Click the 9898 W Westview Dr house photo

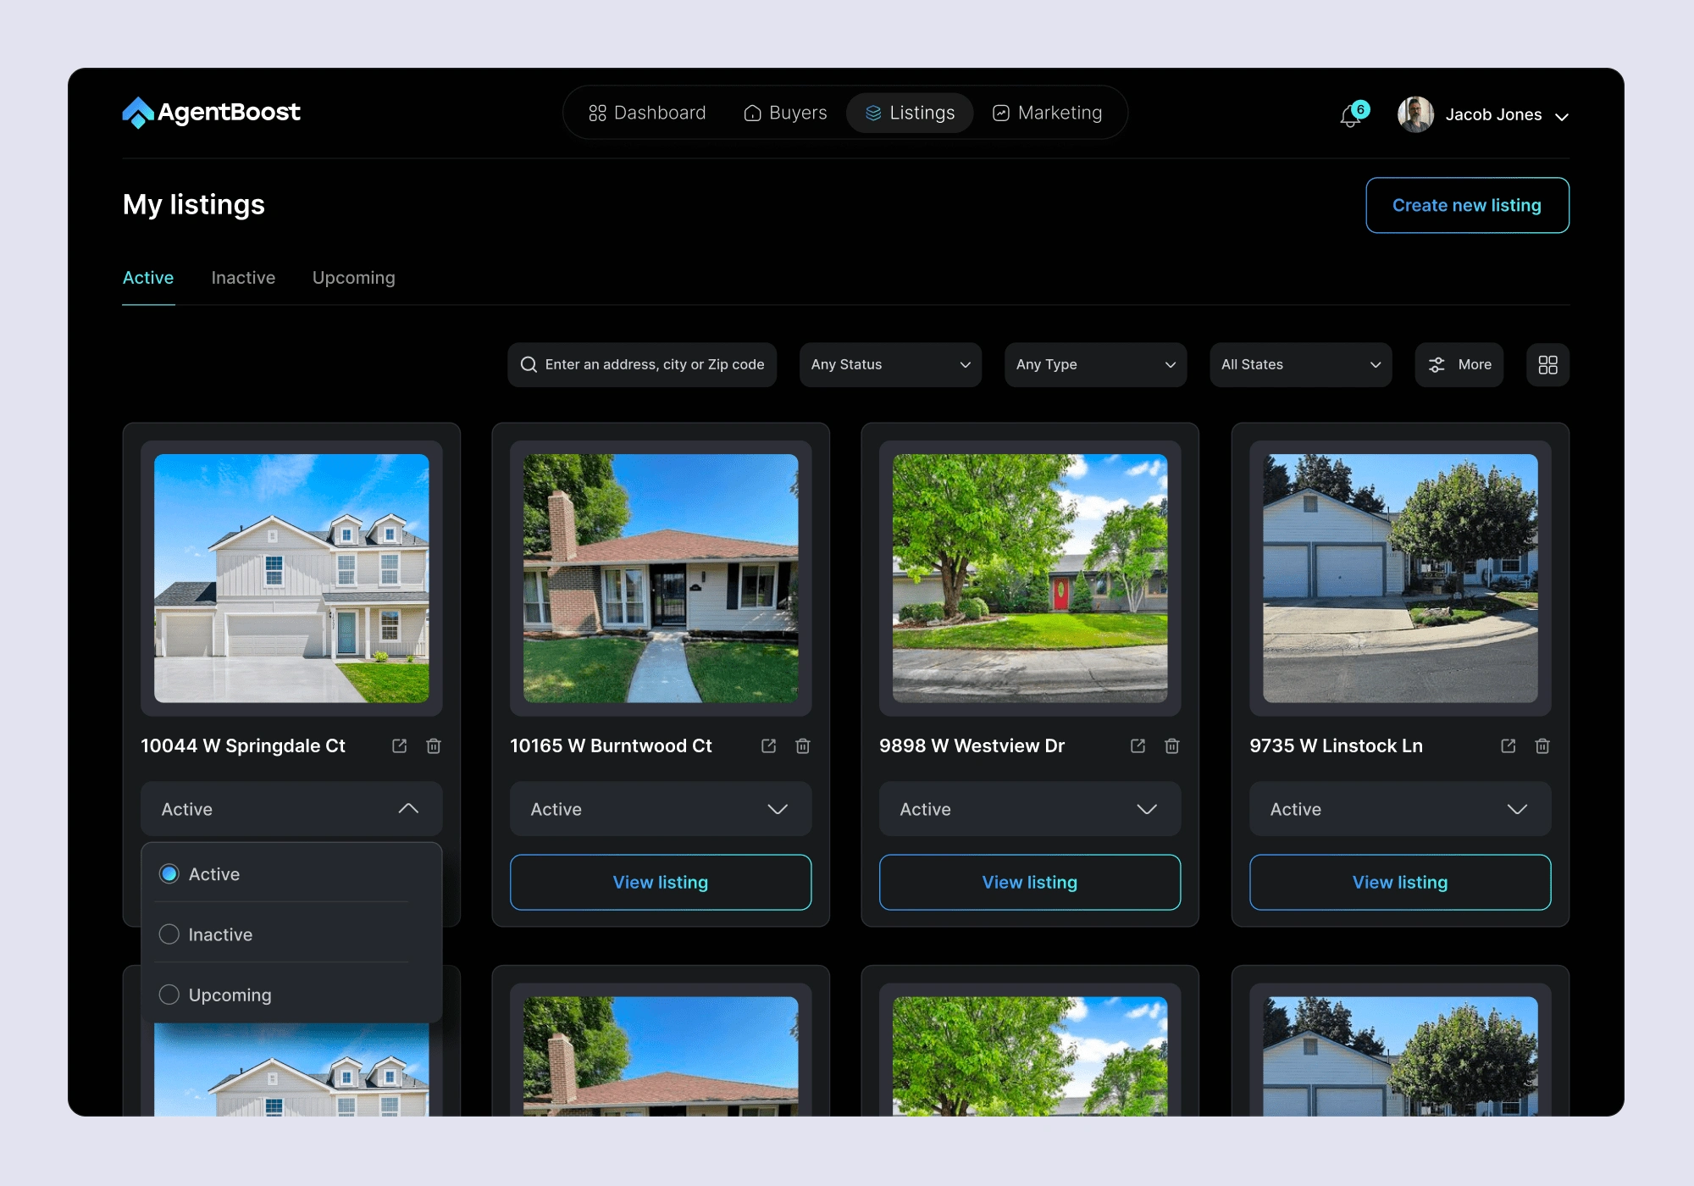[x=1030, y=578]
